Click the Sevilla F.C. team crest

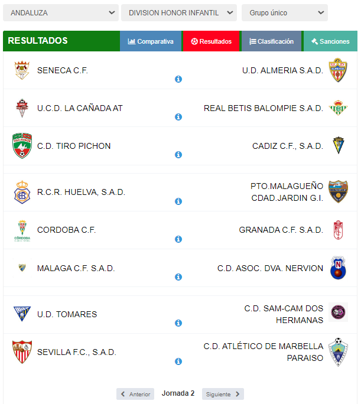(x=22, y=352)
